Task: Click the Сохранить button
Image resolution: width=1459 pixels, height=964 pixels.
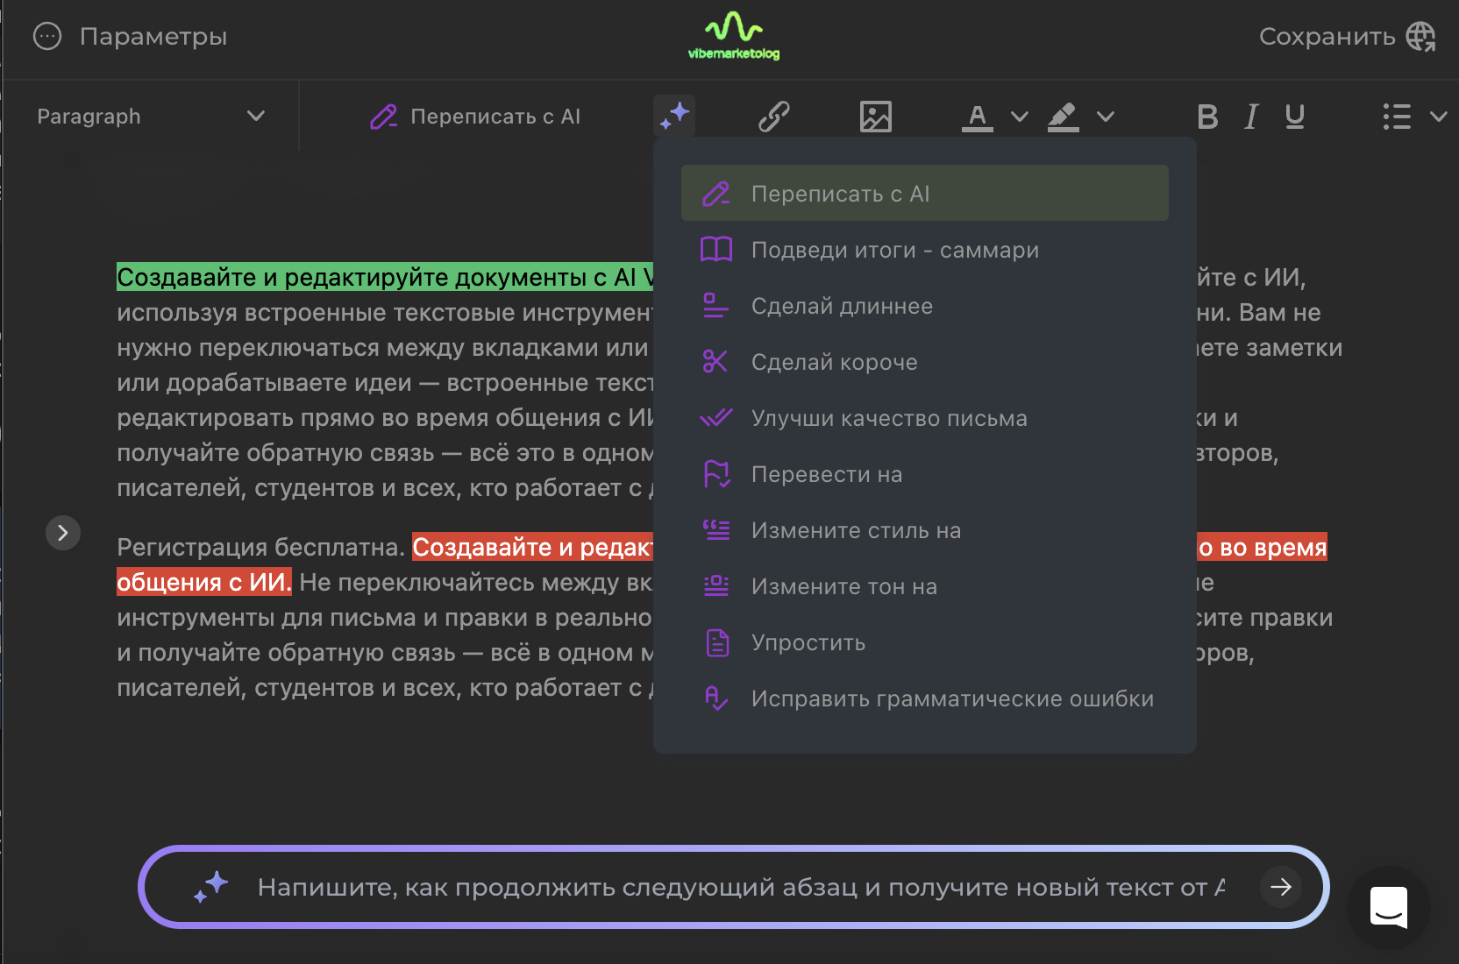Action: coord(1327,37)
